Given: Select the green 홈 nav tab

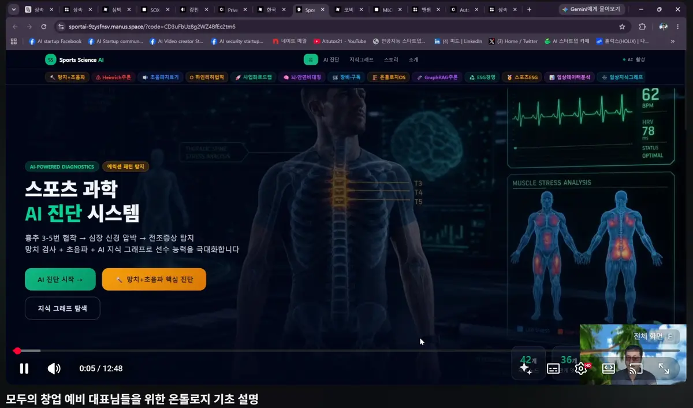Looking at the screenshot, I should pyautogui.click(x=311, y=60).
